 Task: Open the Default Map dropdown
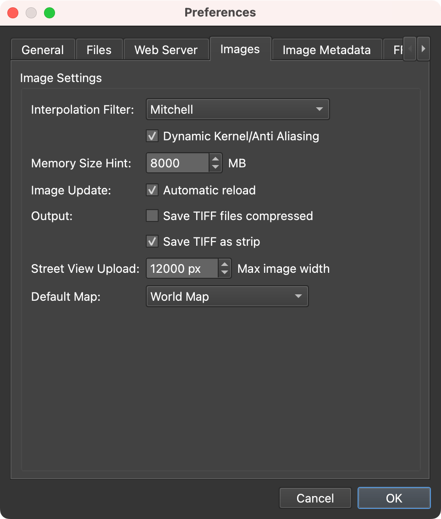point(227,297)
